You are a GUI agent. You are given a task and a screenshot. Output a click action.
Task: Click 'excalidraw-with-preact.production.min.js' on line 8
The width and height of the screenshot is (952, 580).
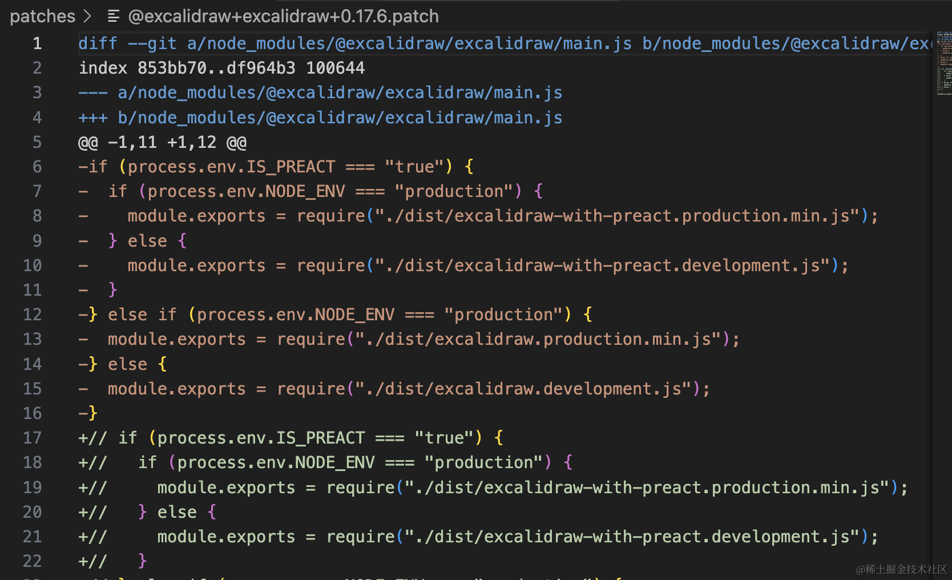pyautogui.click(x=652, y=216)
